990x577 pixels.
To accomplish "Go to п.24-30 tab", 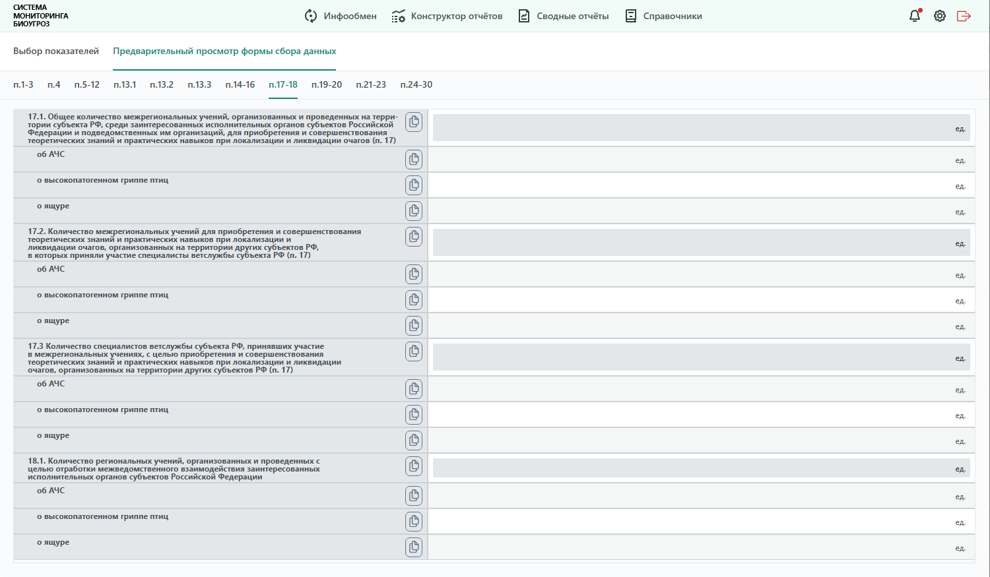I will (x=416, y=84).
